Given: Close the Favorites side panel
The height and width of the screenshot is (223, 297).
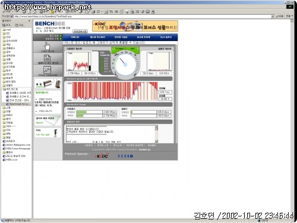Looking at the screenshot, I should pyautogui.click(x=29, y=21).
